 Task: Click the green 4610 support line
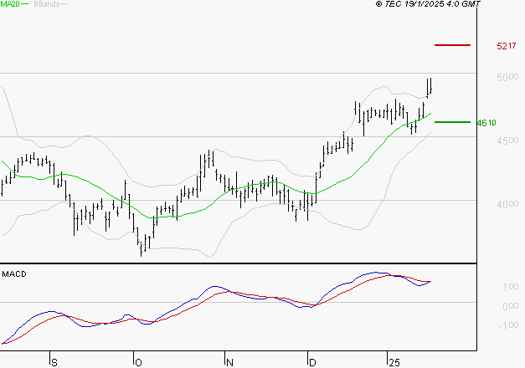452,122
